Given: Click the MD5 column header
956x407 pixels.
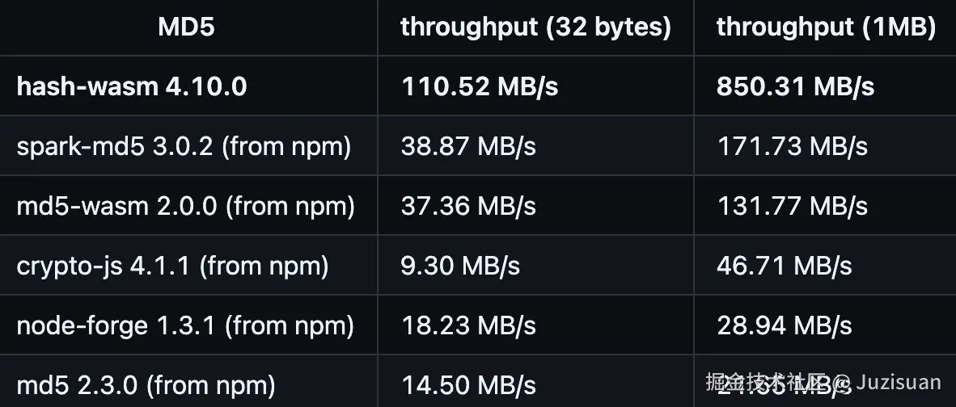Looking at the screenshot, I should (x=186, y=27).
